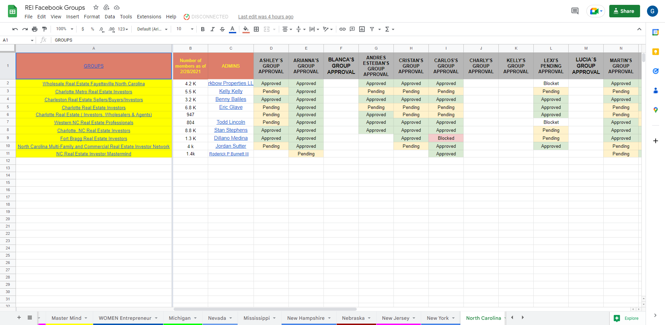The height and width of the screenshot is (325, 665).
Task: Open the WOMEN Entrepreneur sheet tab
Action: 128,318
